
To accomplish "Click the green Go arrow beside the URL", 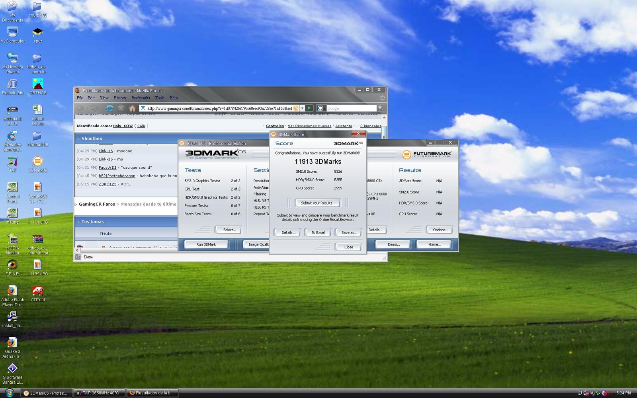I will 309,108.
